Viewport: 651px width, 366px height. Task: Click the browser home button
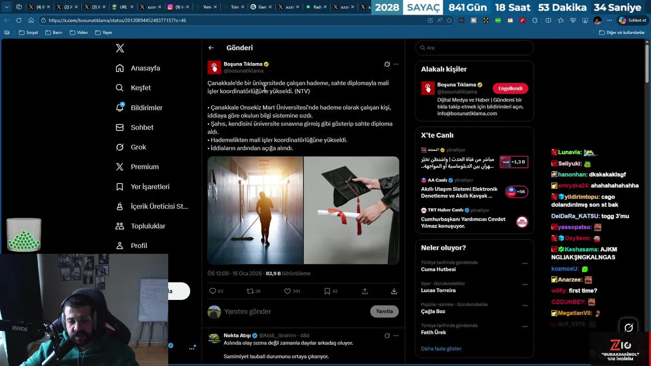click(x=31, y=20)
